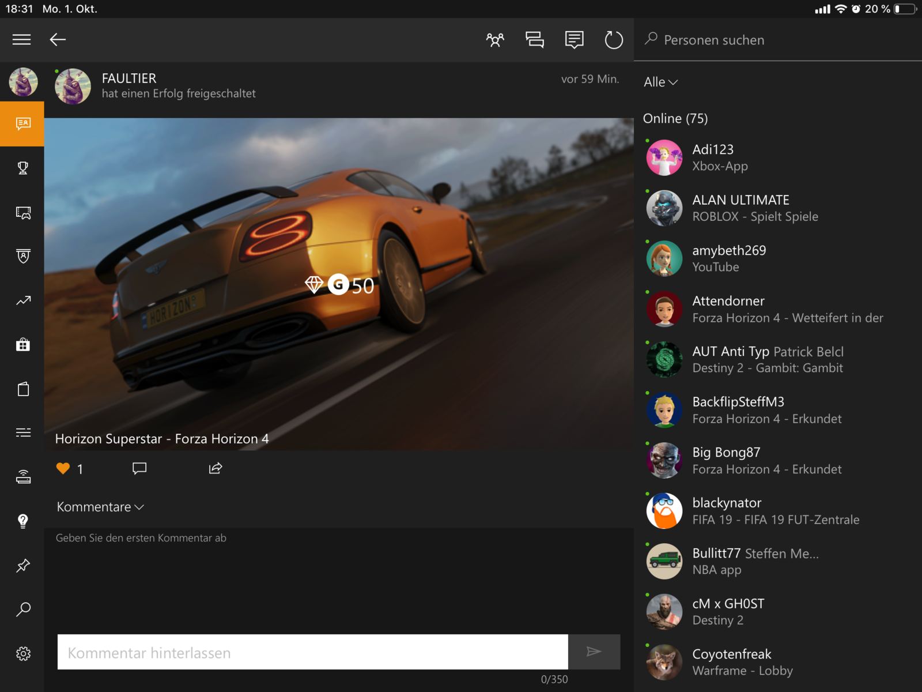
Task: Open the pin icon in sidebar
Action: (23, 566)
